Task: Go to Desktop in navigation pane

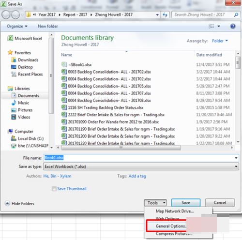Action: (22, 67)
